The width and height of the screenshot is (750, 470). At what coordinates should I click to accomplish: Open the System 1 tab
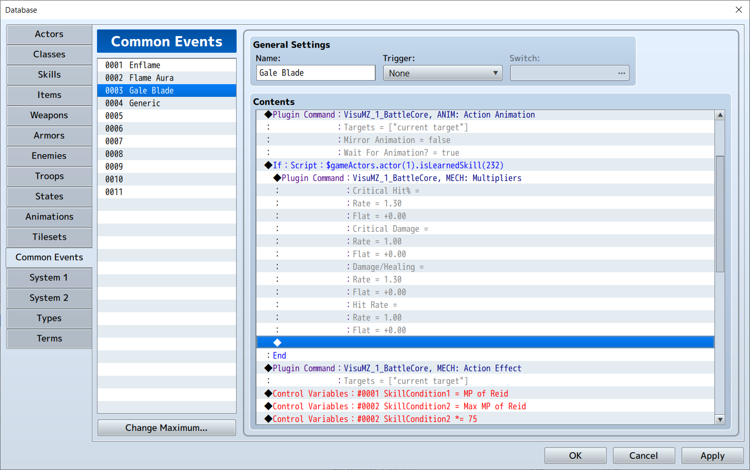tap(49, 278)
